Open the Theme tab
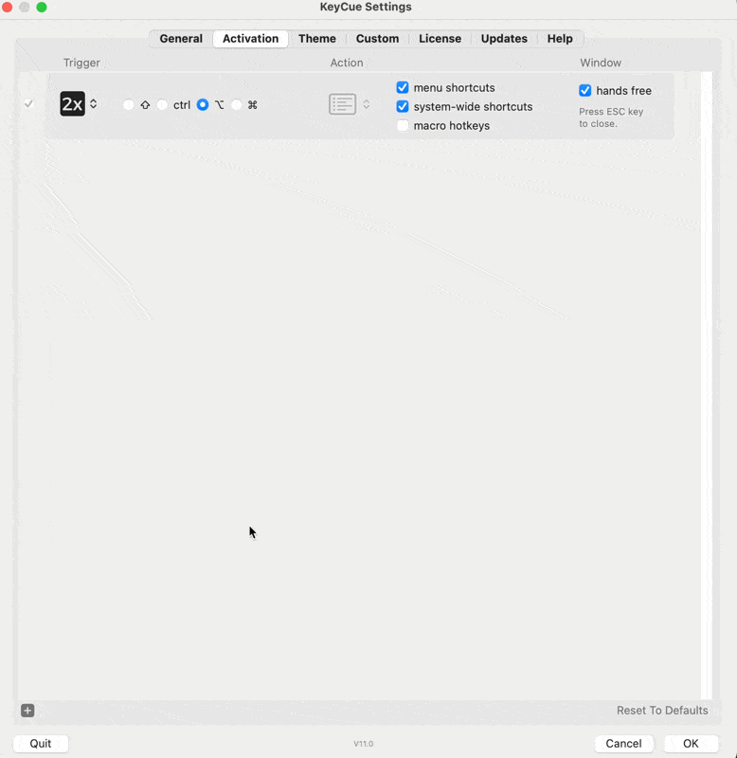Viewport: 737px width, 758px height. click(x=317, y=39)
